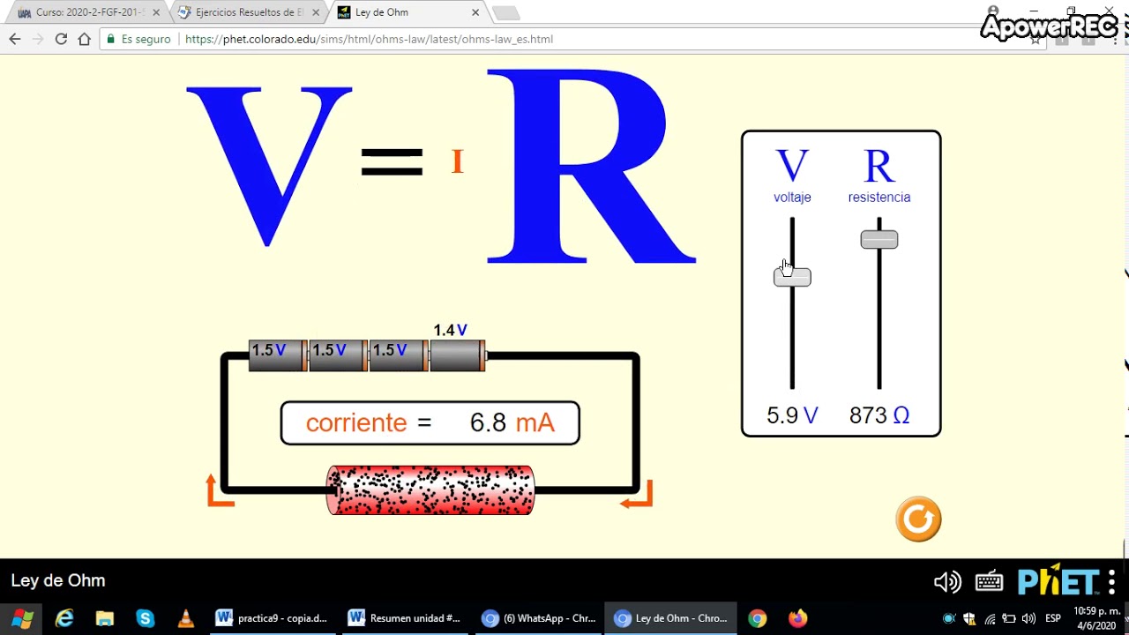
Task: Open the PhET logo menu
Action: (x=1066, y=582)
